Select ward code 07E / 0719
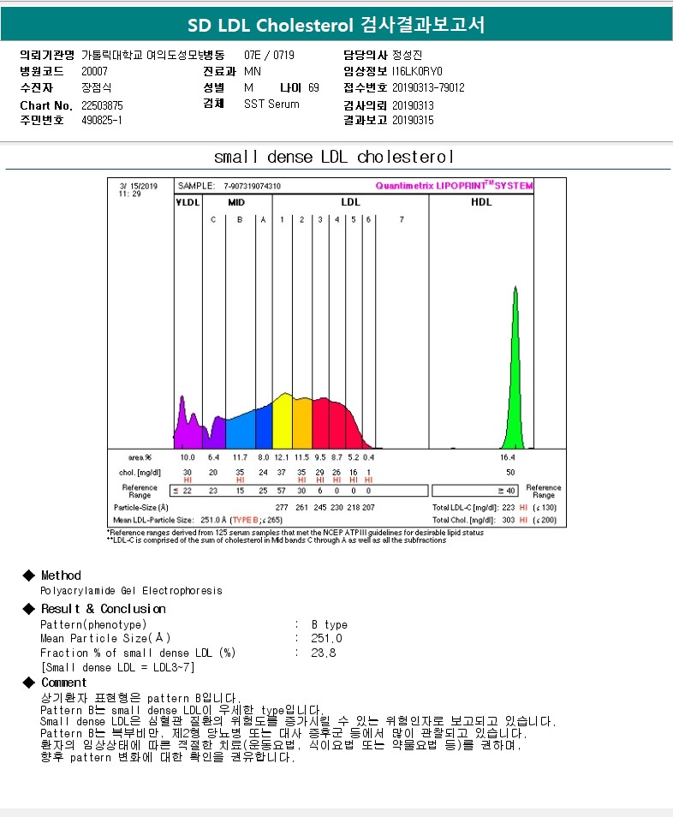Viewport: 673px width, 817px height. [x=269, y=55]
